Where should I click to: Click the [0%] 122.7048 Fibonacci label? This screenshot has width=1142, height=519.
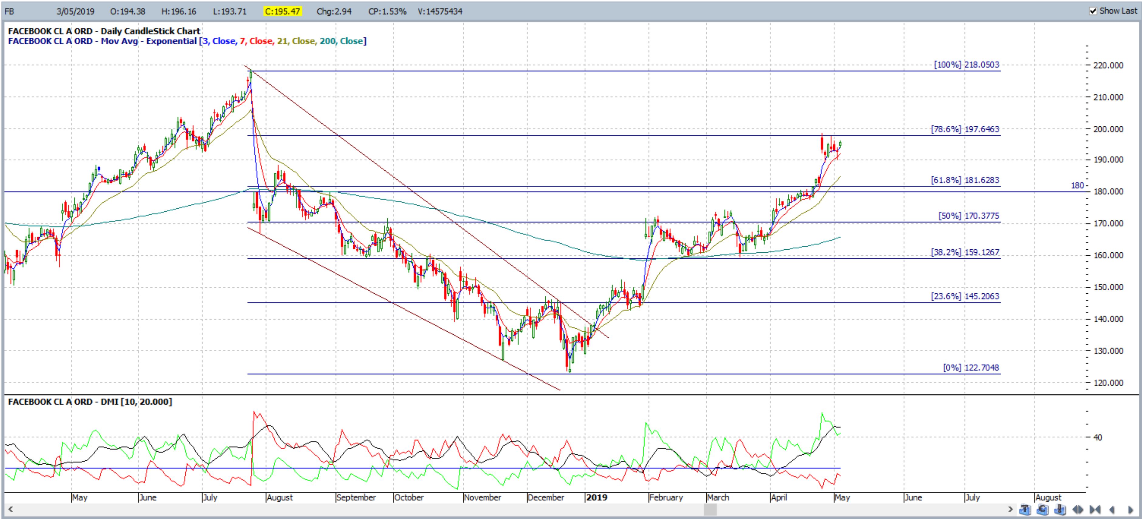tap(971, 368)
